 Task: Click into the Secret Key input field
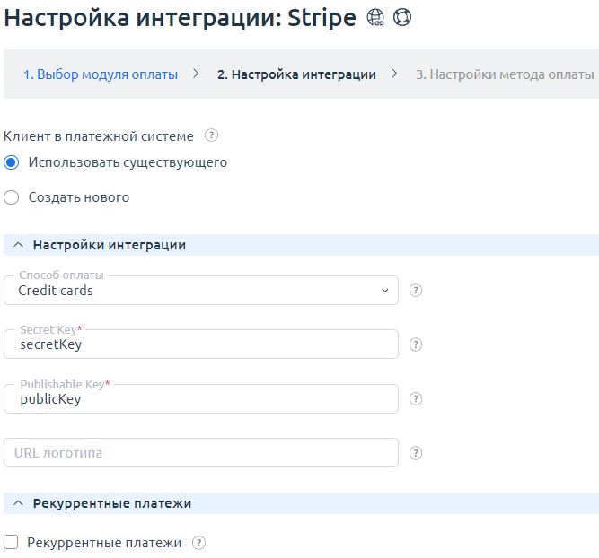201,344
